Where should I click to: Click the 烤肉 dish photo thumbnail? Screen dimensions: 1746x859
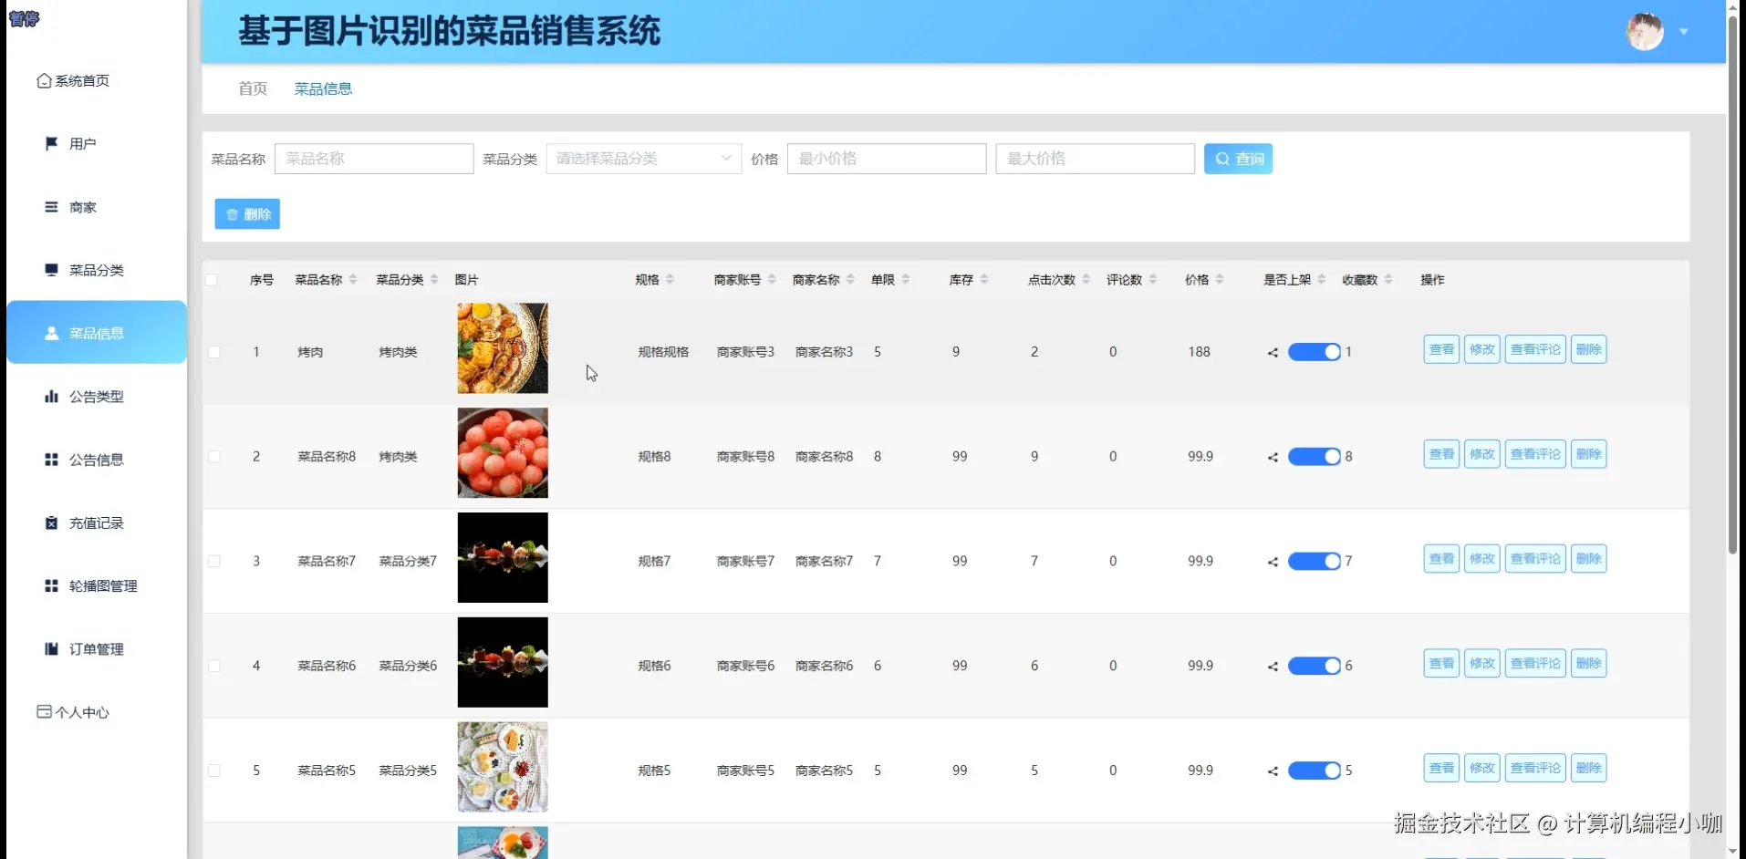(502, 348)
